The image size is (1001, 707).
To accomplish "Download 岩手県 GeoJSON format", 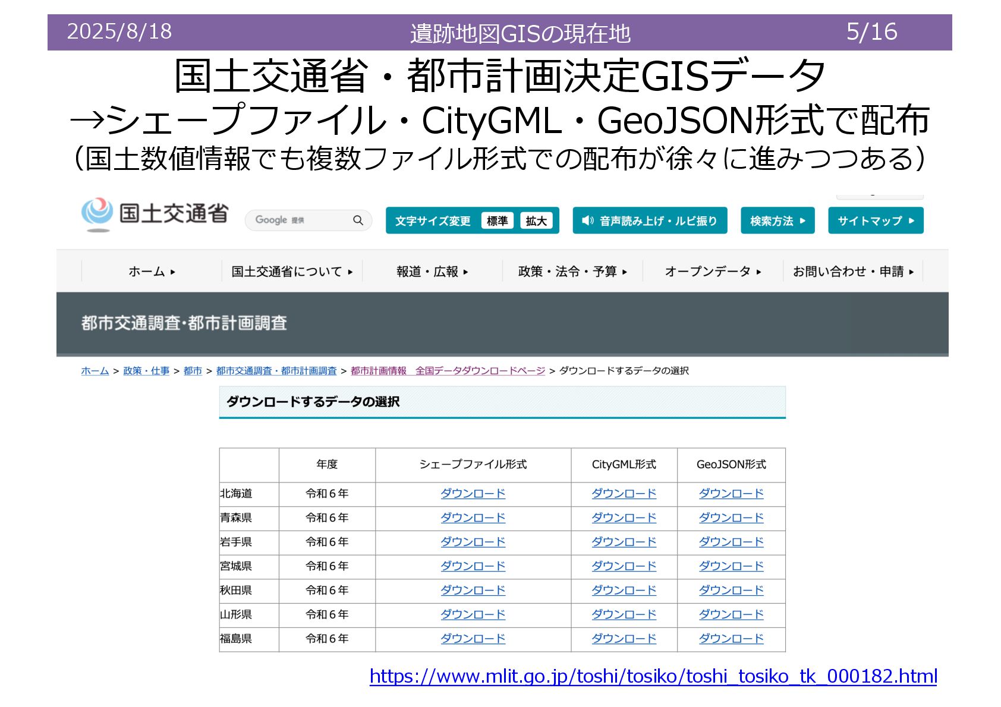I will 731,542.
